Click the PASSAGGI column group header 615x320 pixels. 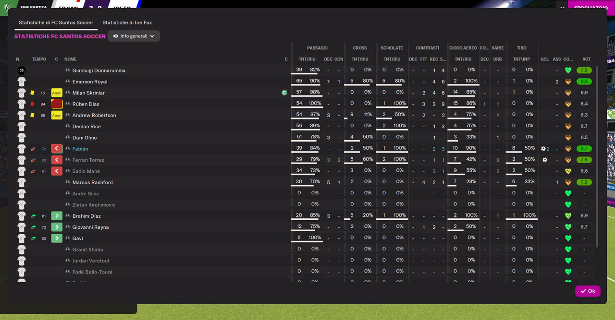coord(318,48)
